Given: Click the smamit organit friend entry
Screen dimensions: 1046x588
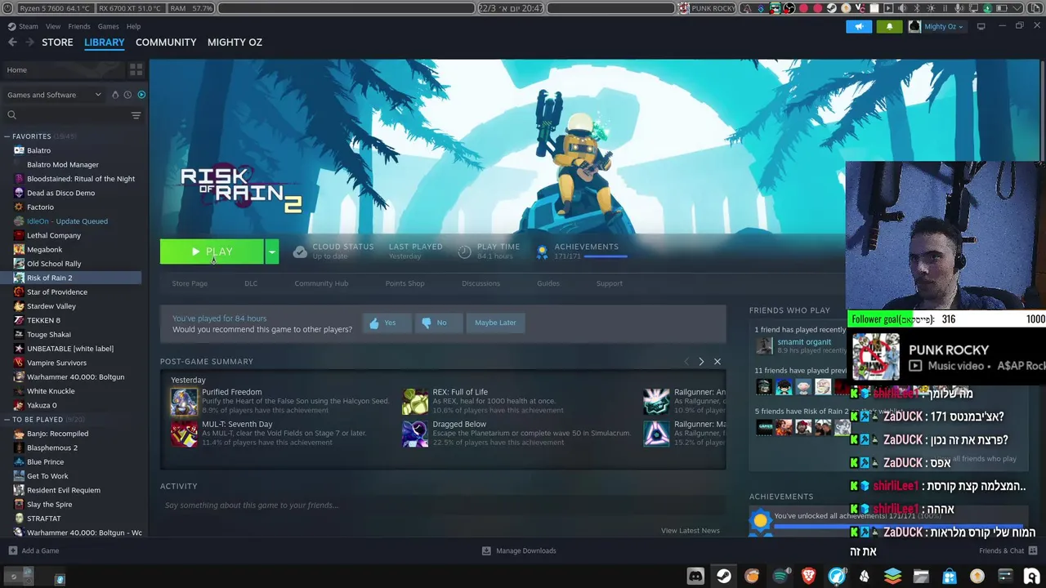Looking at the screenshot, I should [800, 345].
